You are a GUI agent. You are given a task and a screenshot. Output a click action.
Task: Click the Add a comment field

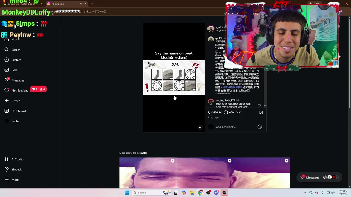point(236,127)
